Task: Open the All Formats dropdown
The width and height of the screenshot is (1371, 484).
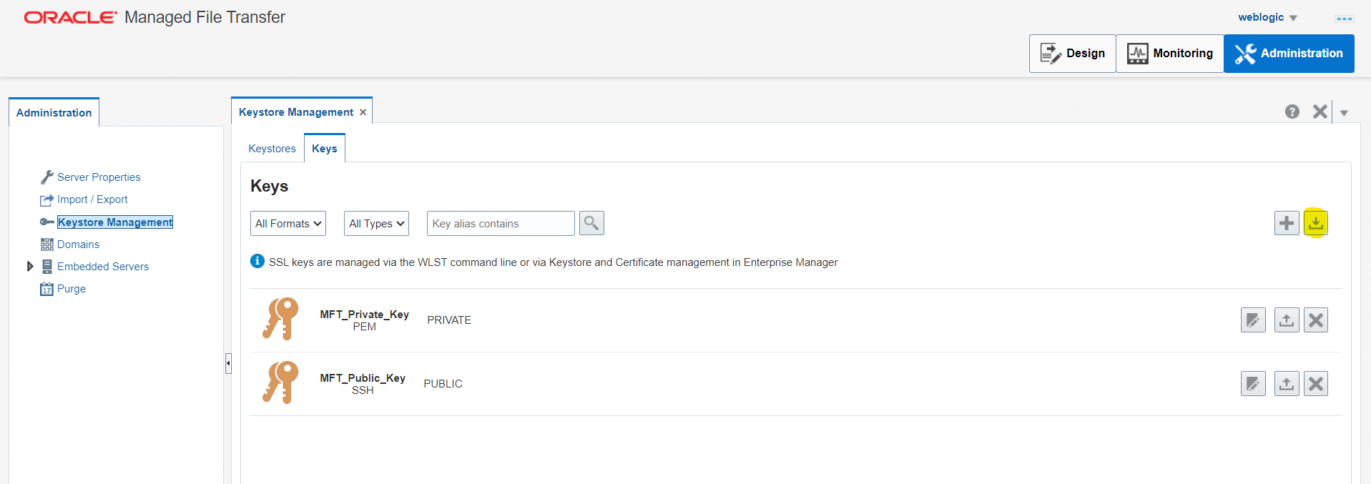Action: click(288, 224)
